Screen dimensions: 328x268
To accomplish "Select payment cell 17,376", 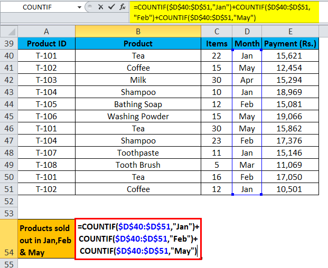I will 290,140.
